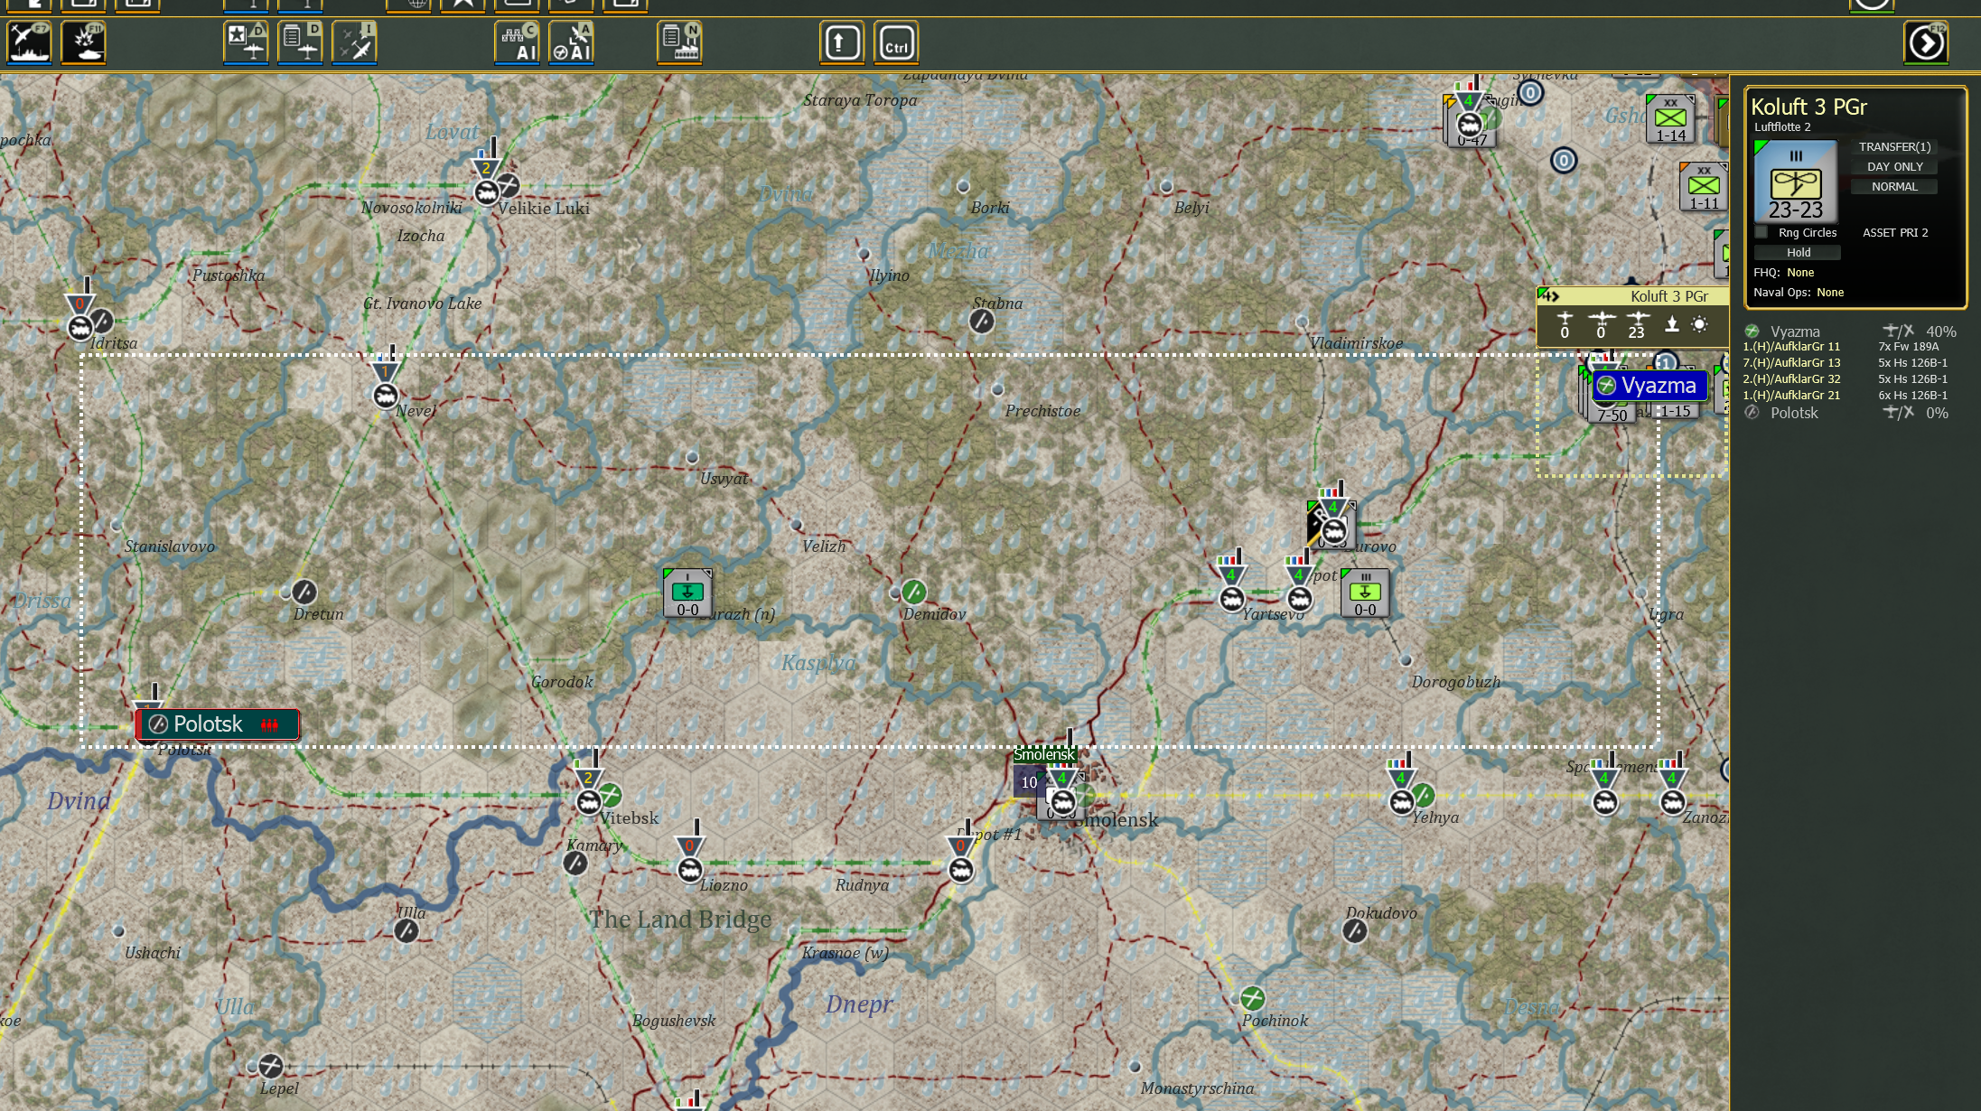This screenshot has width=1981, height=1111.
Task: Select the Kamary airfield icon
Action: click(575, 863)
